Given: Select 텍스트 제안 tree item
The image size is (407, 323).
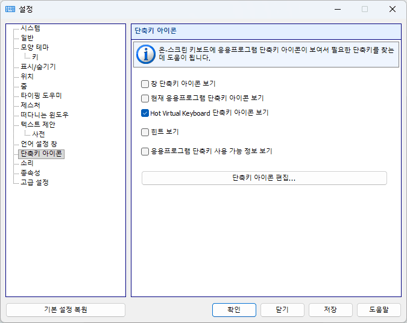Looking at the screenshot, I should 38,125.
